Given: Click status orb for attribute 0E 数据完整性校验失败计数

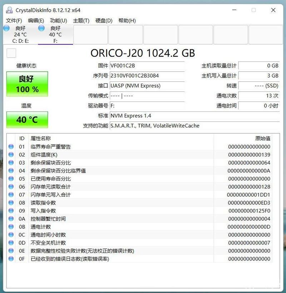Looking at the screenshot, I should (11, 250).
